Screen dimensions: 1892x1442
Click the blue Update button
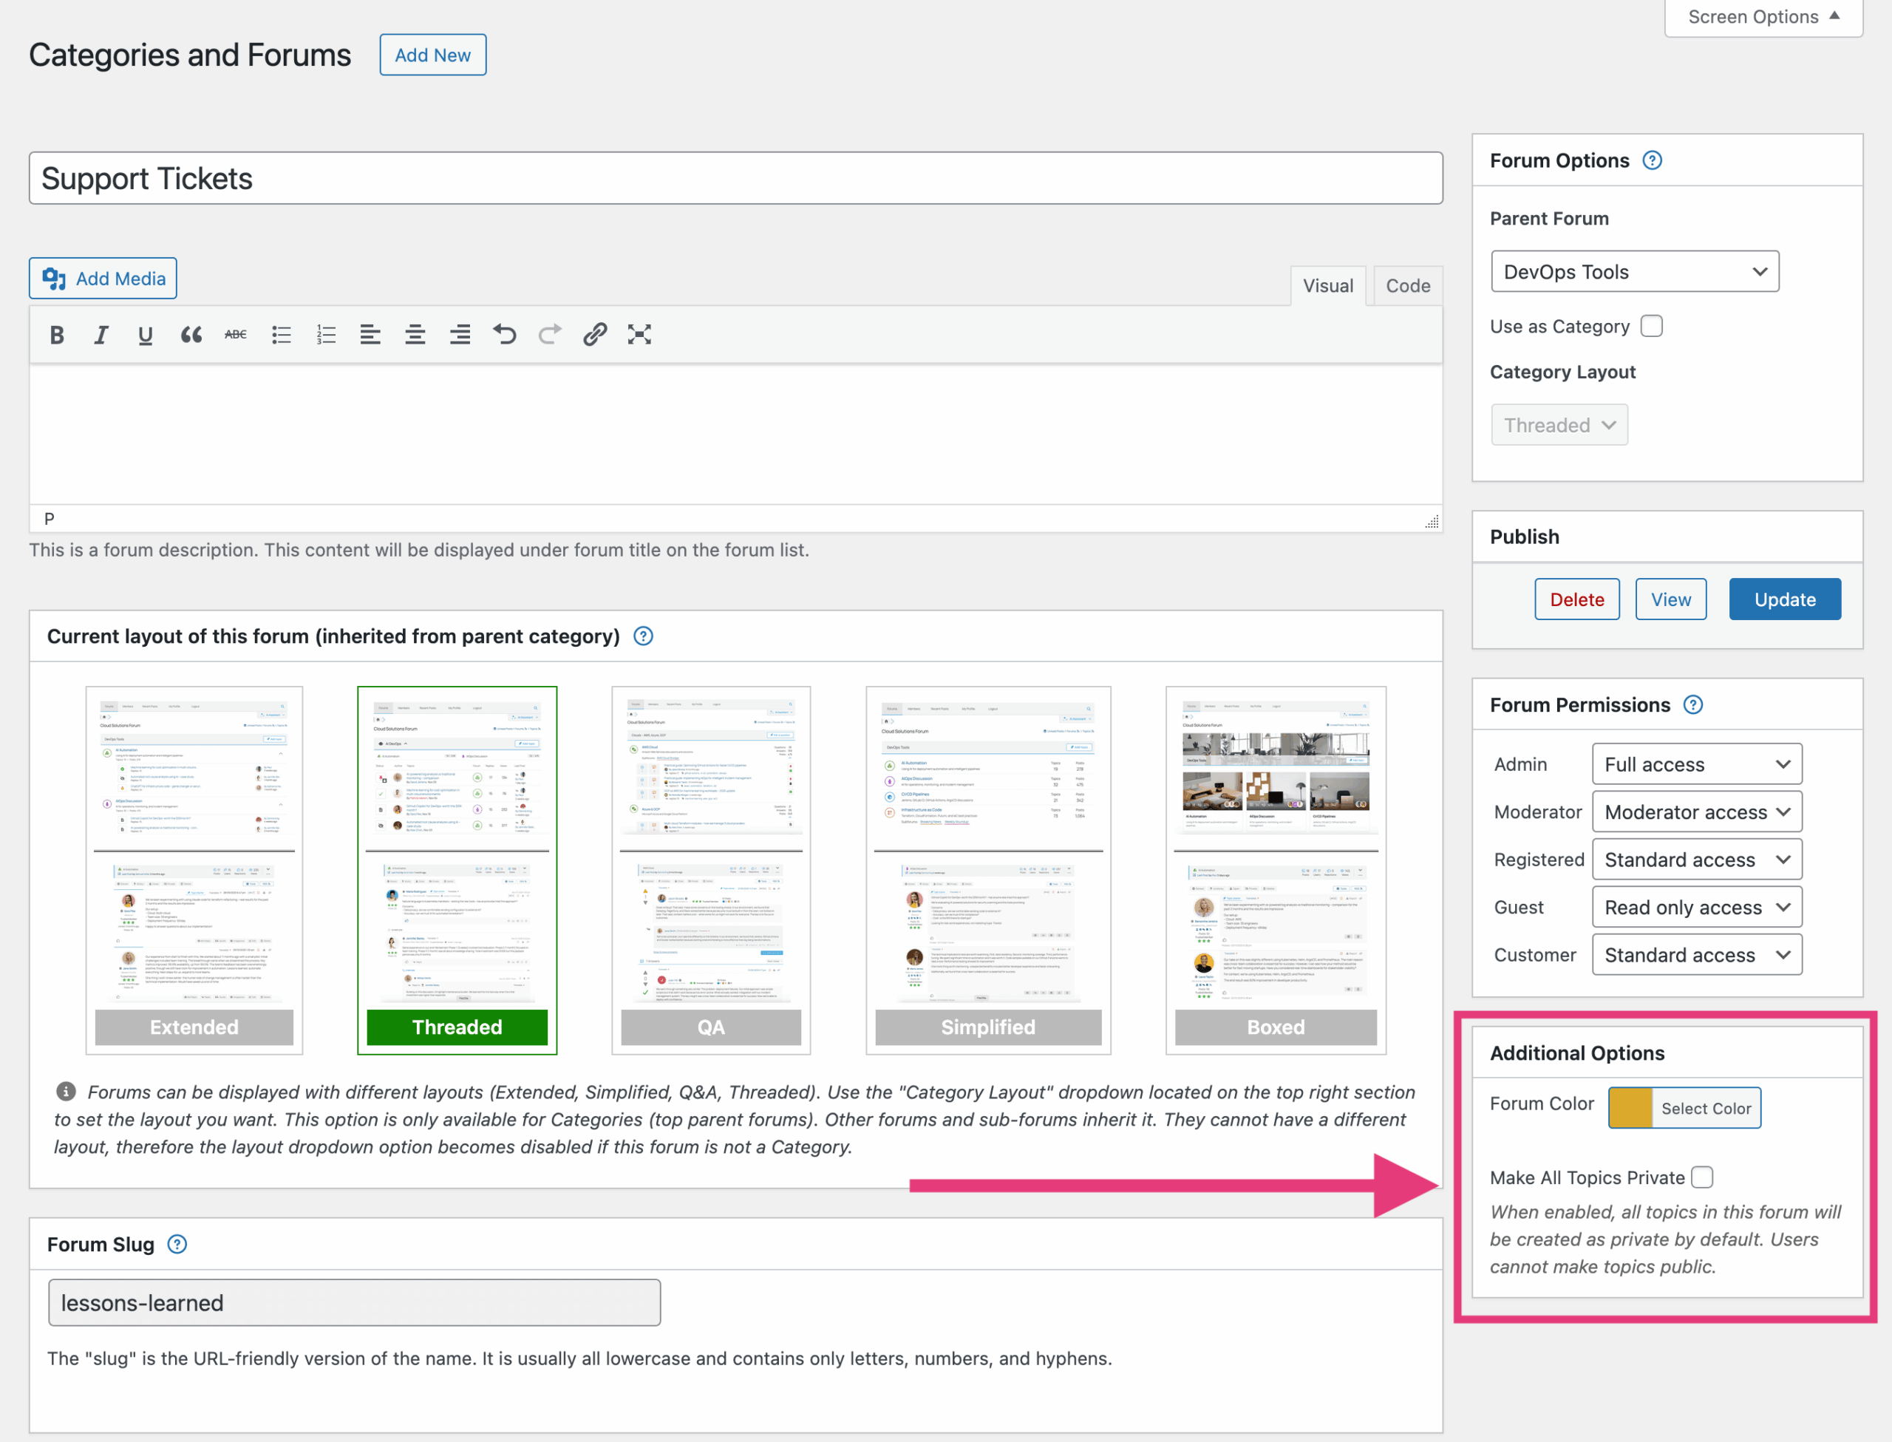1784,599
